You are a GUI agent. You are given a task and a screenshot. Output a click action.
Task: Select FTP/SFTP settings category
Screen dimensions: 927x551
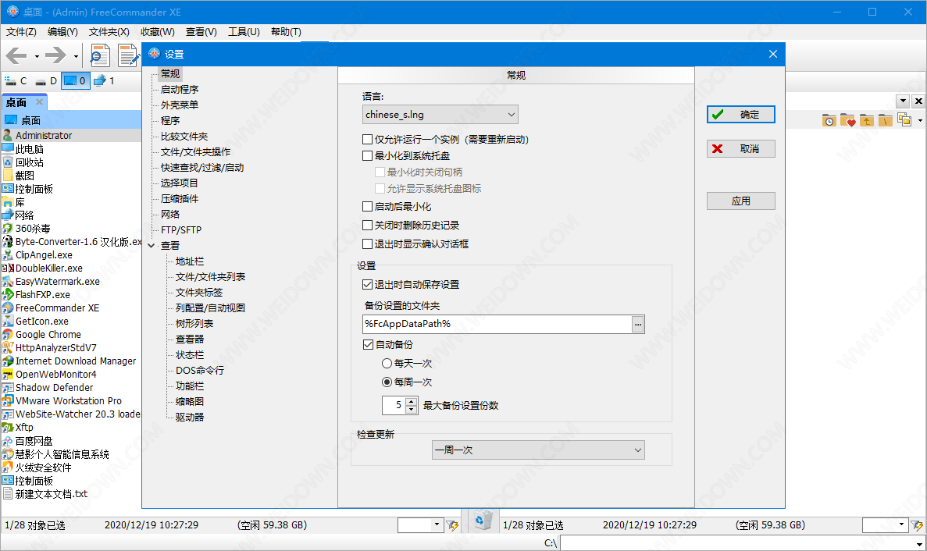pos(181,230)
